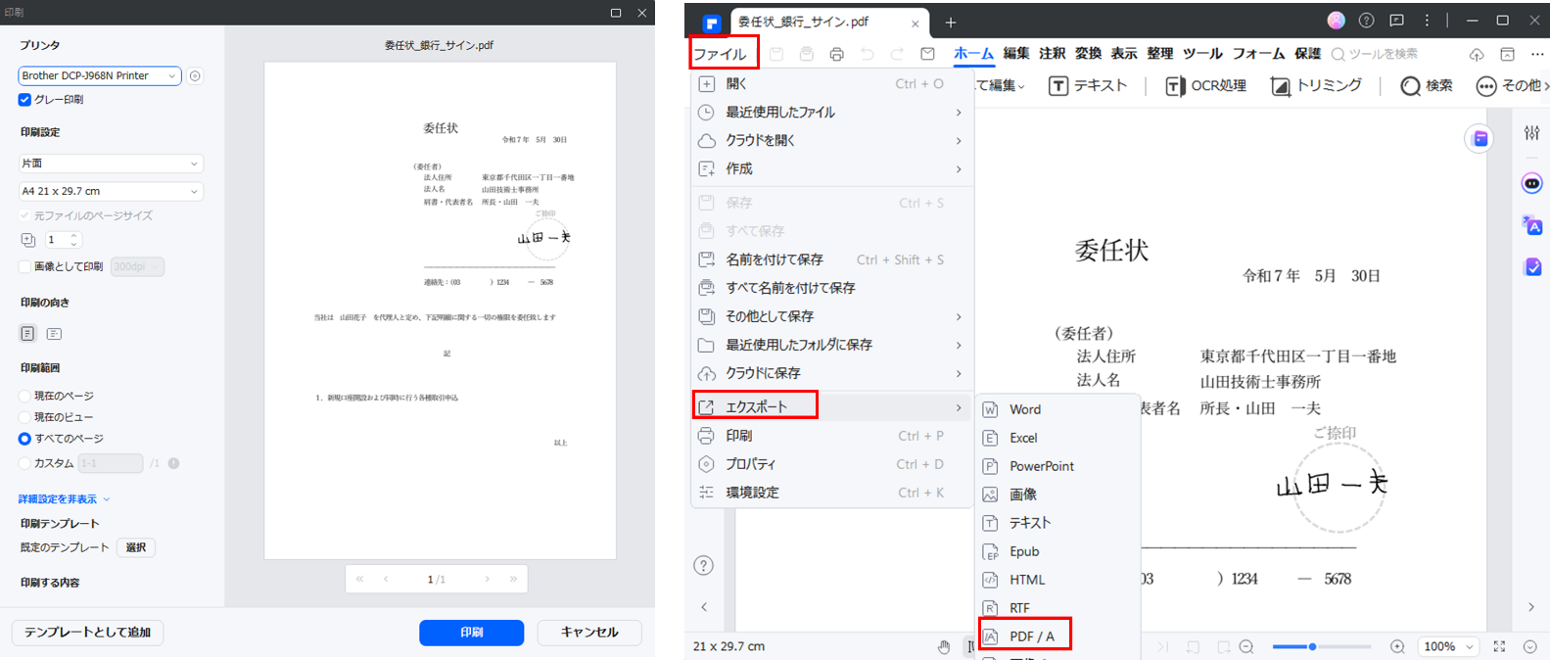This screenshot has height=660, width=1550.
Task: Click the document preview page in print dialog
Action: 440,310
